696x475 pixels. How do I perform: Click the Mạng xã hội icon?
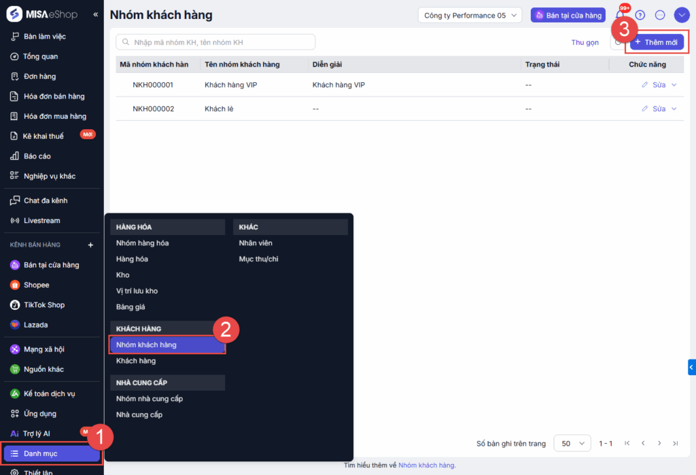(x=15, y=349)
